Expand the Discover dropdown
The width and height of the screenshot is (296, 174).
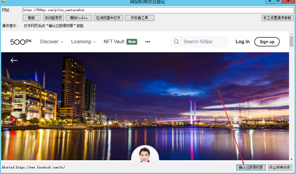(52, 42)
